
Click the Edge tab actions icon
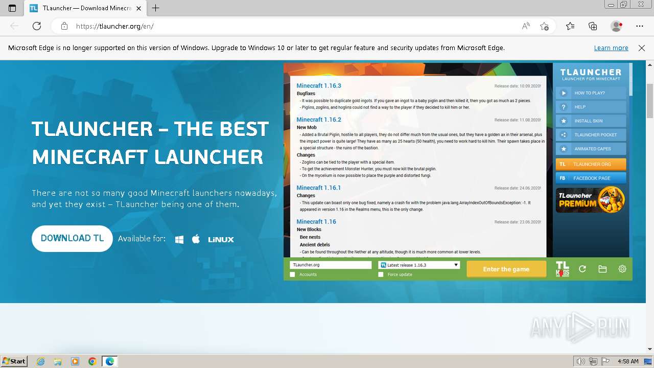(12, 8)
